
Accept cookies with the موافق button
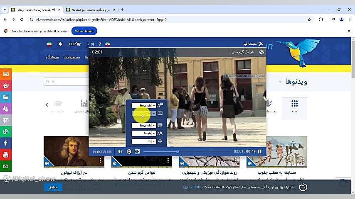(53, 187)
